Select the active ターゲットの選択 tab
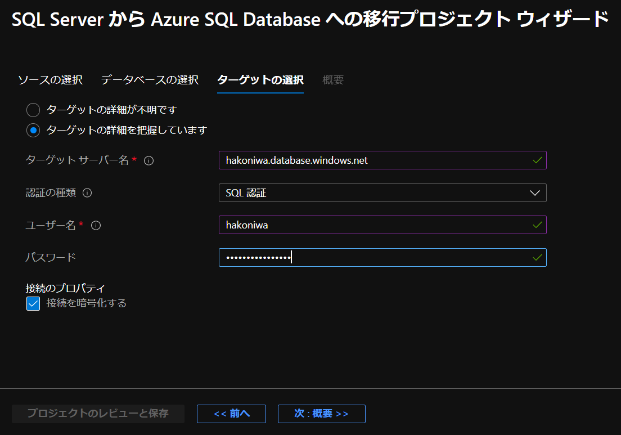 tap(260, 80)
